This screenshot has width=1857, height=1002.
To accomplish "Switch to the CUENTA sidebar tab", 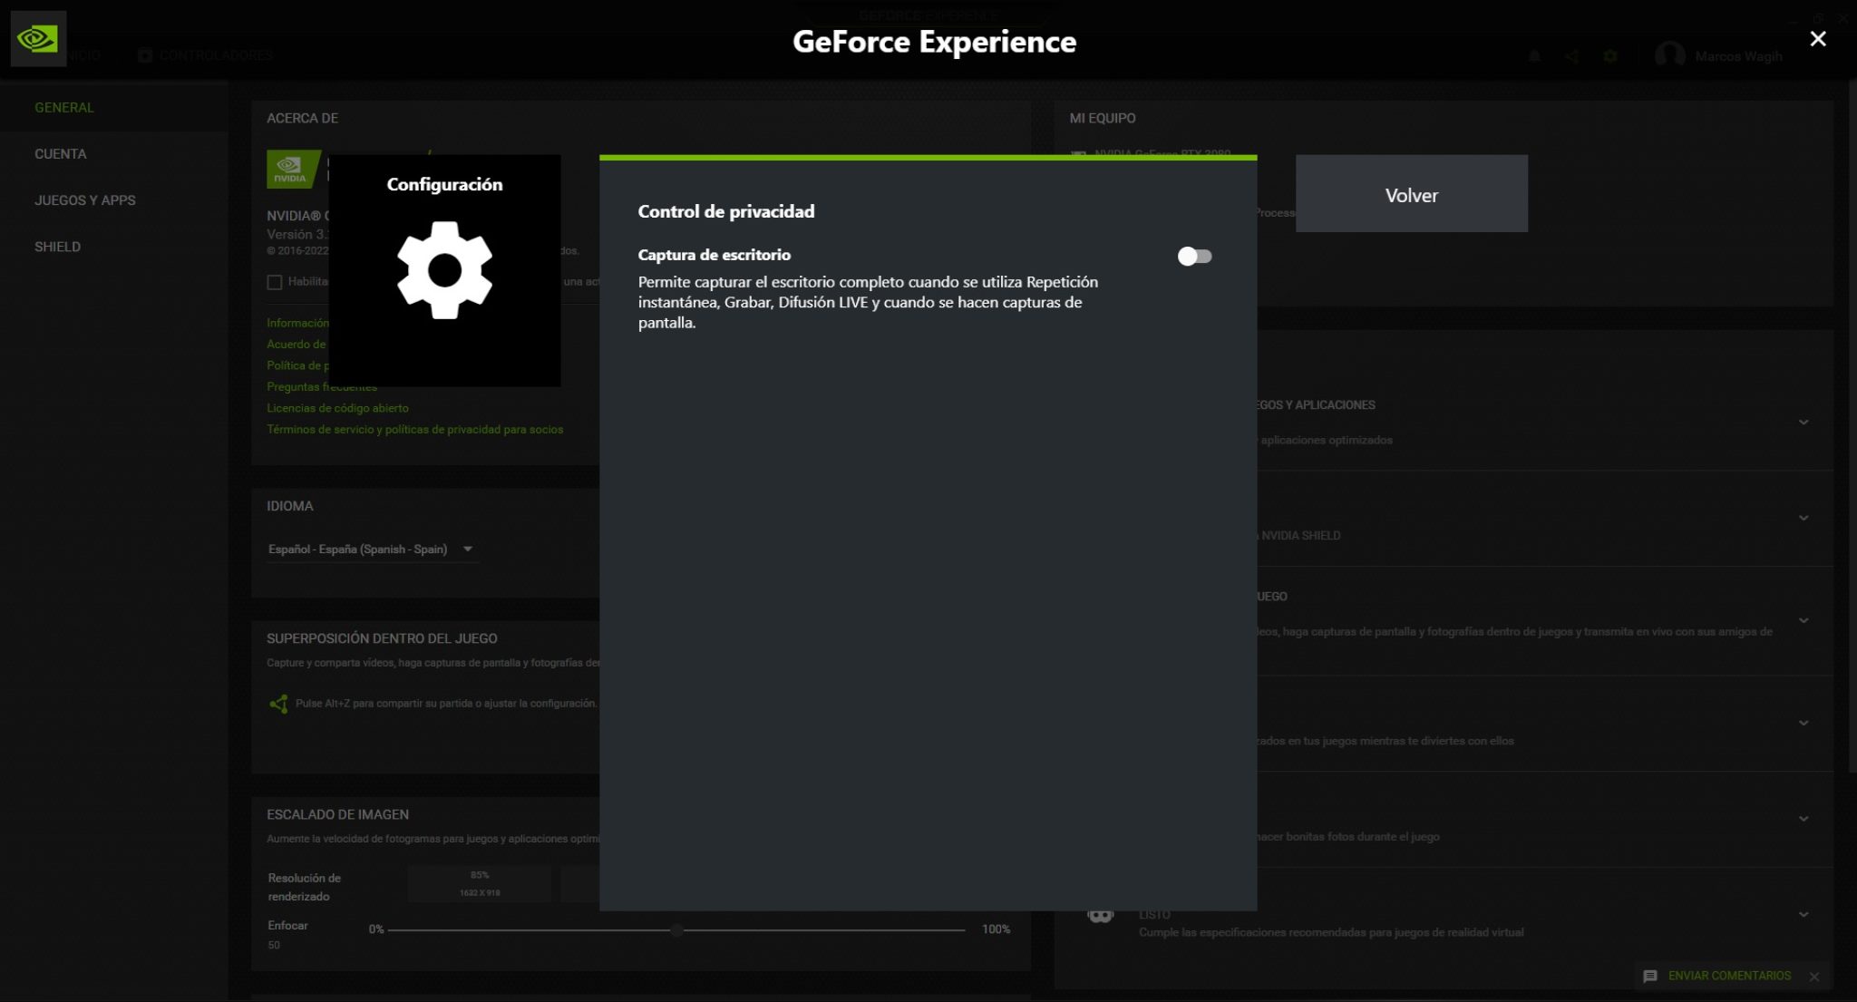I will pos(60,153).
